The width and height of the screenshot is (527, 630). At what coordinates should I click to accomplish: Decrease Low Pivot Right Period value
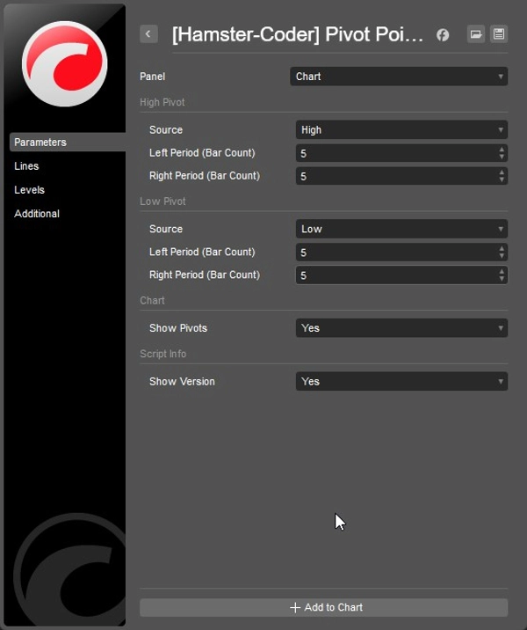tap(502, 279)
